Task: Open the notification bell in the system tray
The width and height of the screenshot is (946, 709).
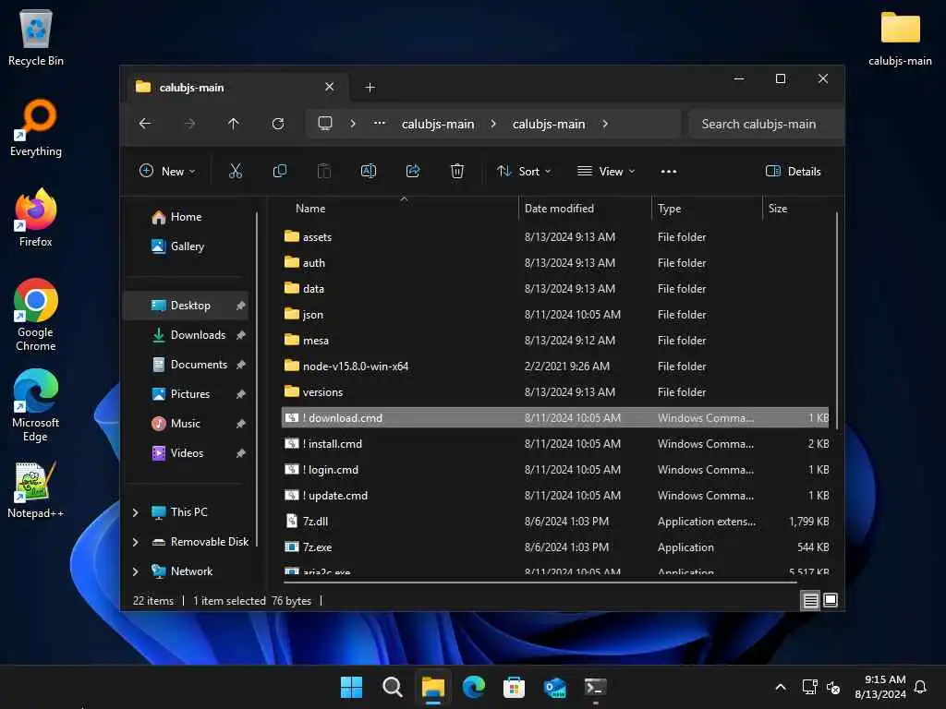Action: [920, 687]
